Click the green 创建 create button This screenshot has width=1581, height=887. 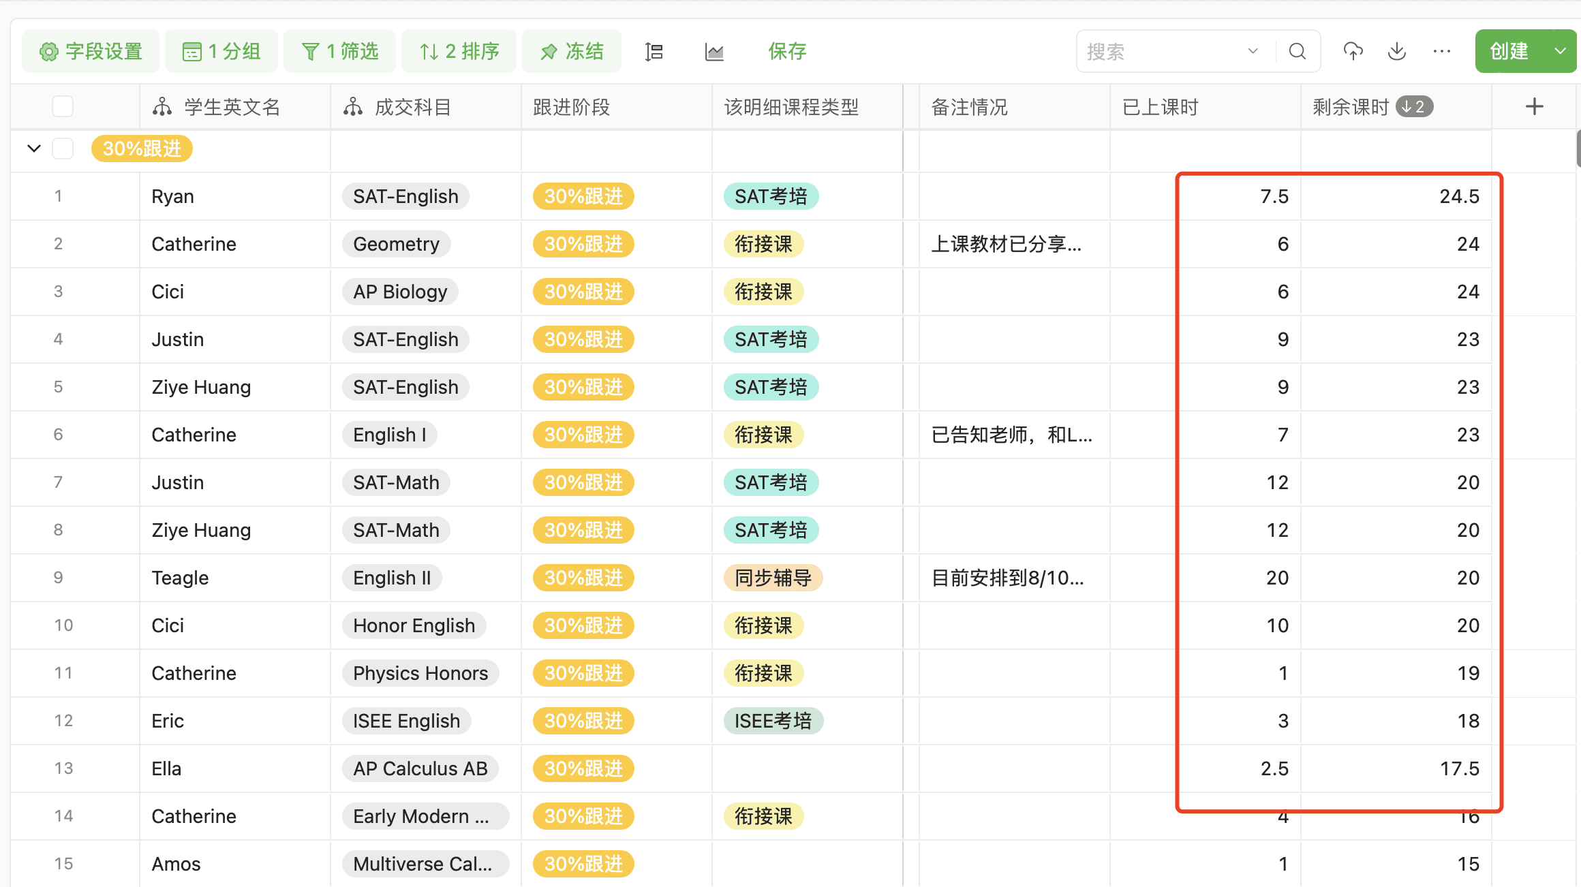(x=1509, y=51)
